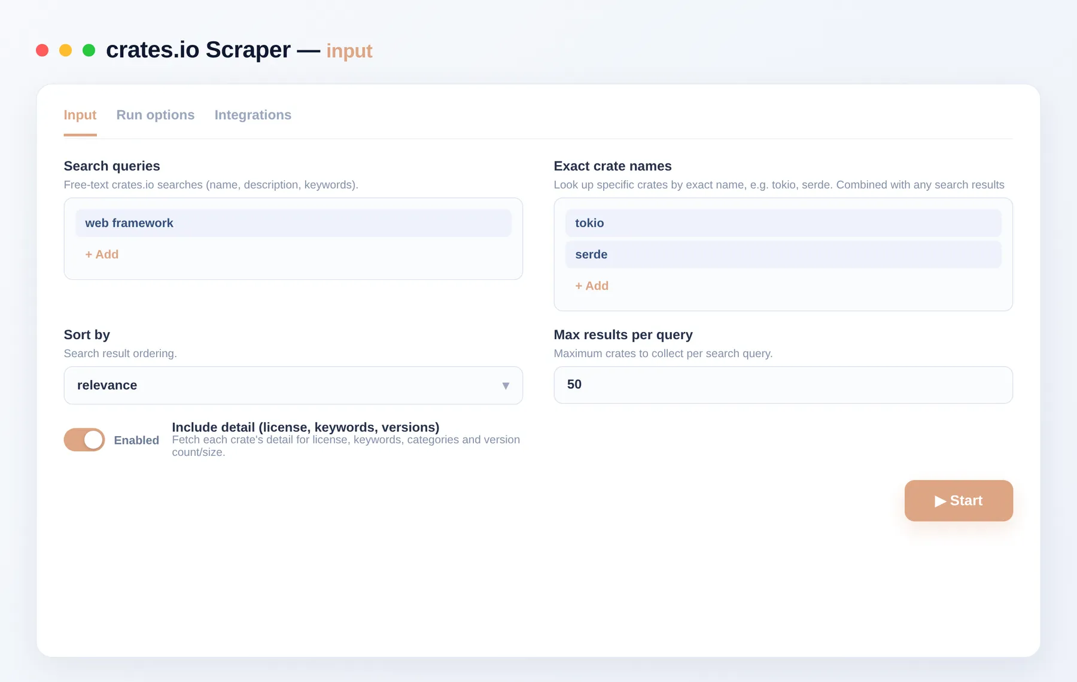This screenshot has width=1077, height=682.
Task: Add a new search query
Action: pyautogui.click(x=102, y=254)
